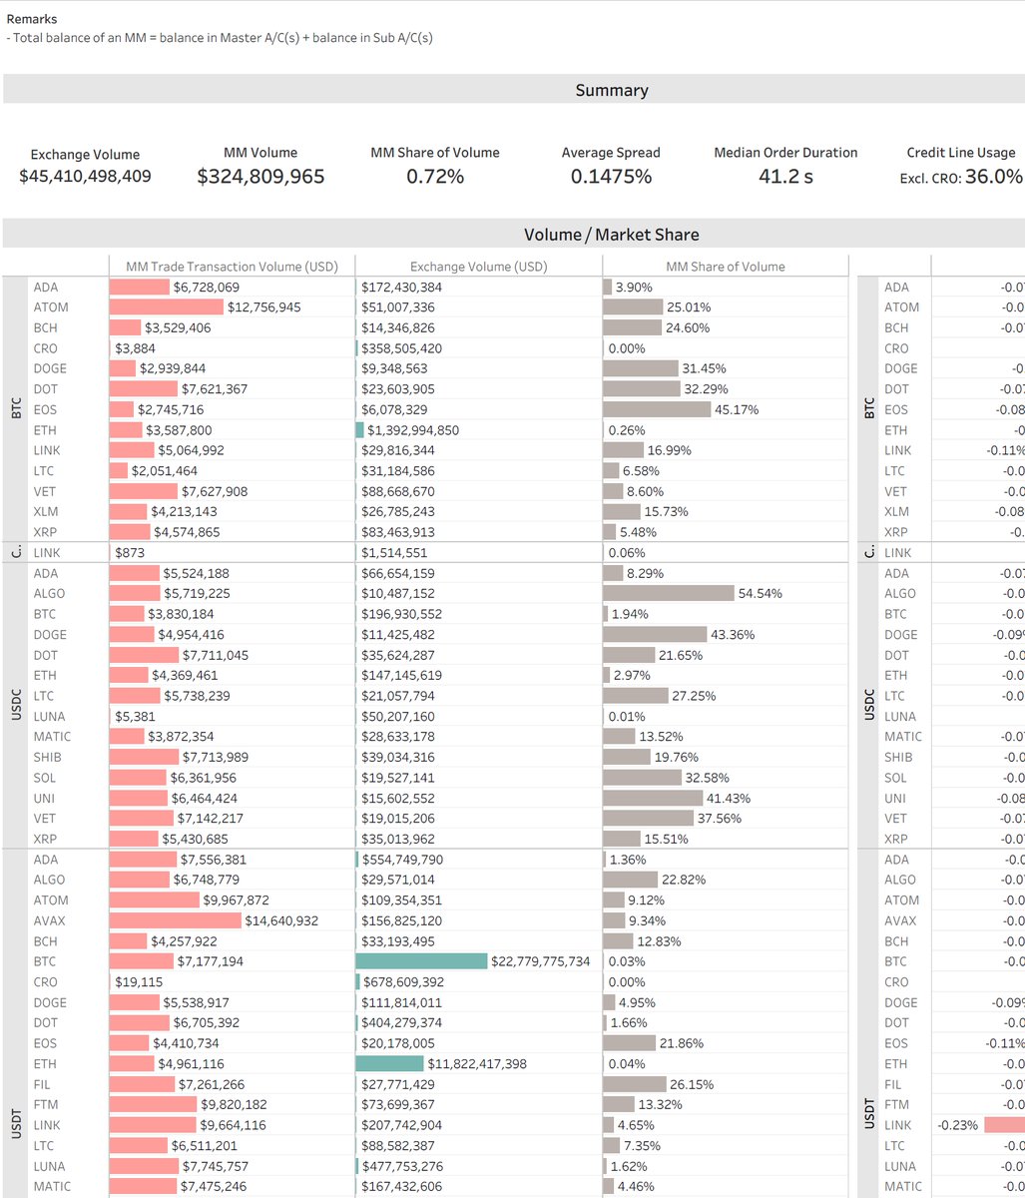Select the value $5,524,188
The width and height of the screenshot is (1025, 1198).
pyautogui.click(x=196, y=573)
